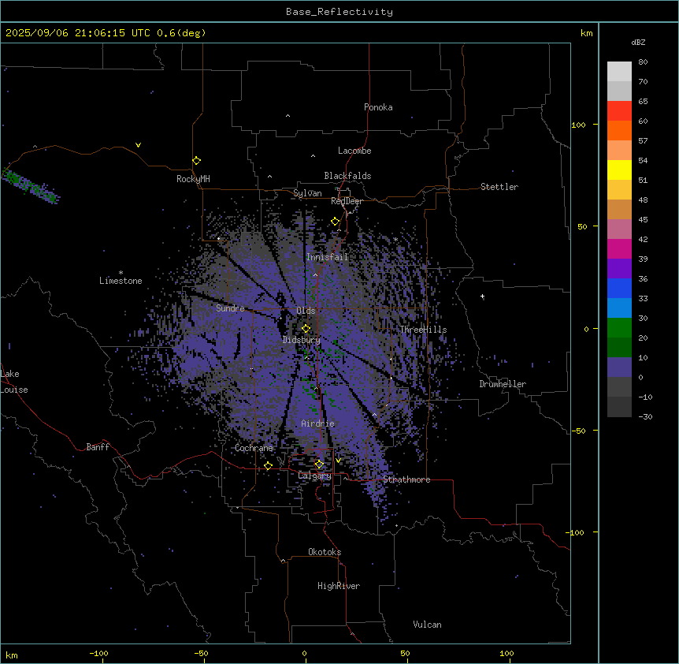Select the yellow V marker northwest of RockyMH
This screenshot has height=664, width=679.
[x=138, y=145]
